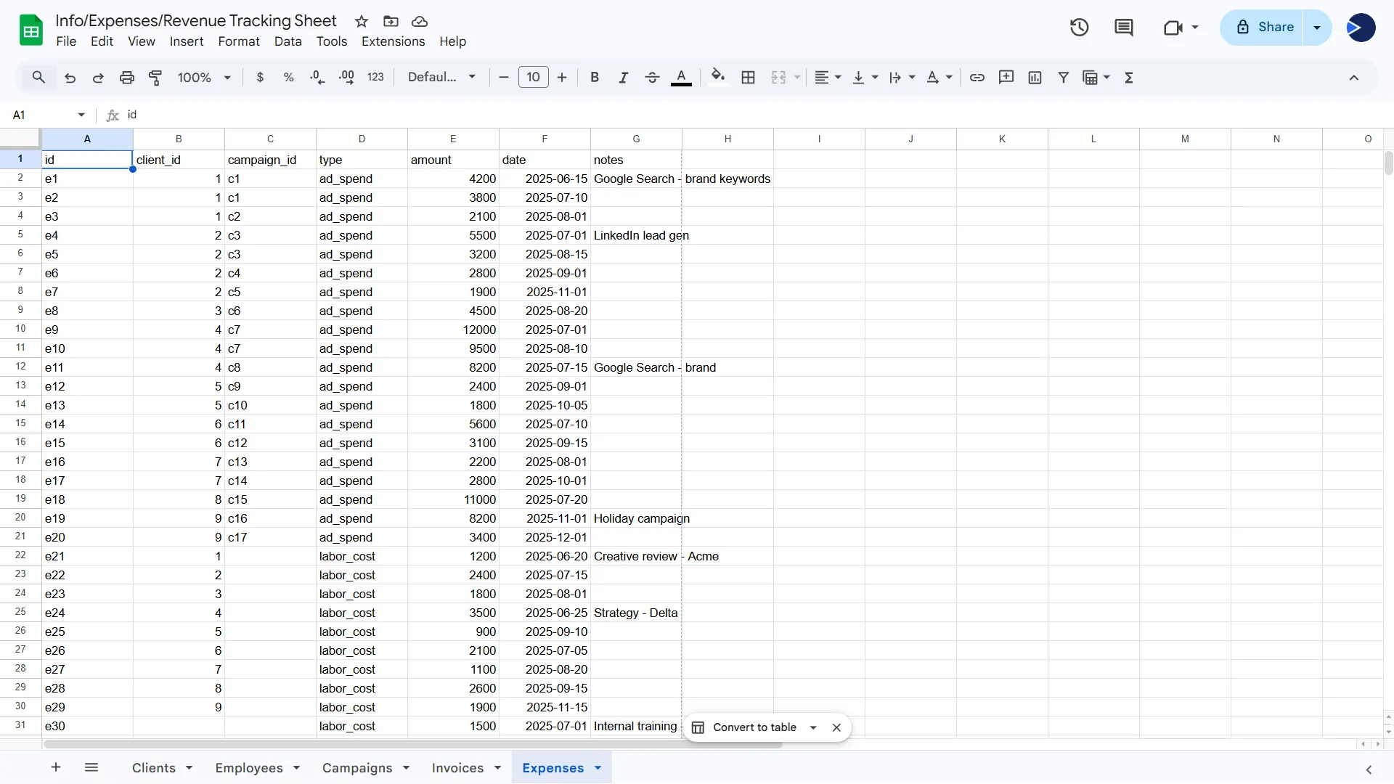Select the paint format tool
1394x784 pixels.
[155, 77]
